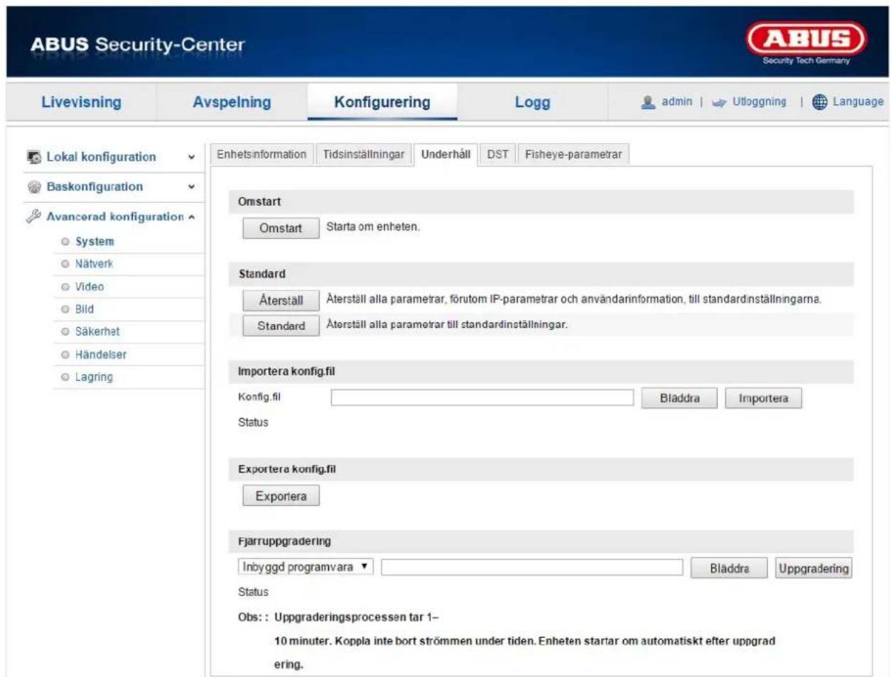
Task: Click the Utloggning link
Action: click(x=759, y=101)
